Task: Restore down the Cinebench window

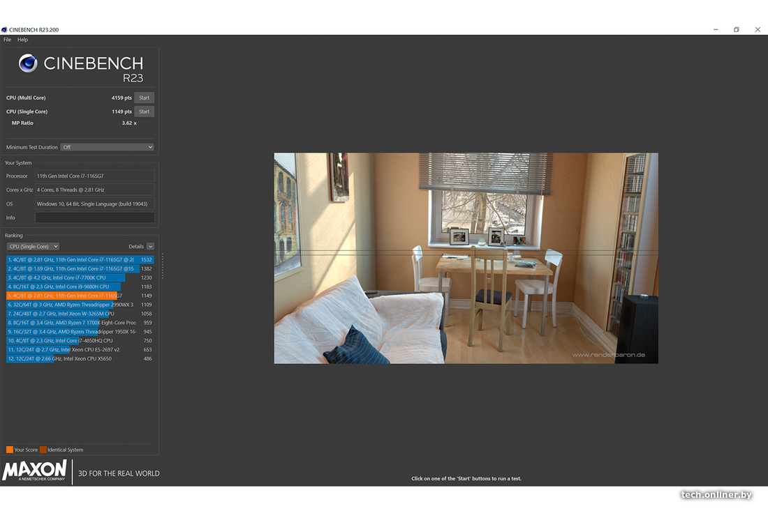Action: (736, 30)
